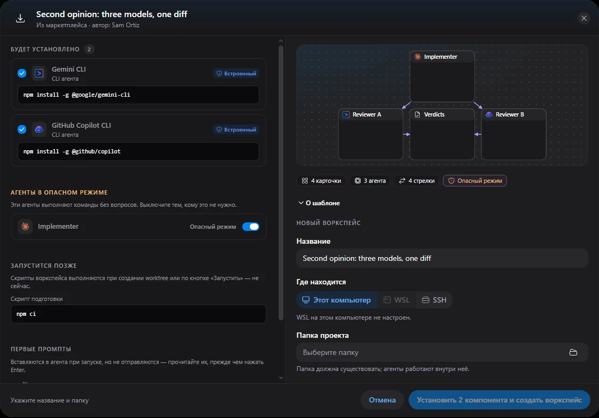Click the Gemini CLI terminal icon
This screenshot has height=418, width=599.
(39, 73)
